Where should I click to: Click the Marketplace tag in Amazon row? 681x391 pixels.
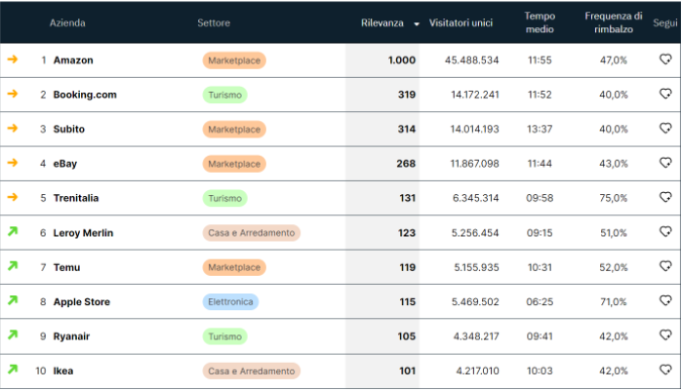(234, 60)
